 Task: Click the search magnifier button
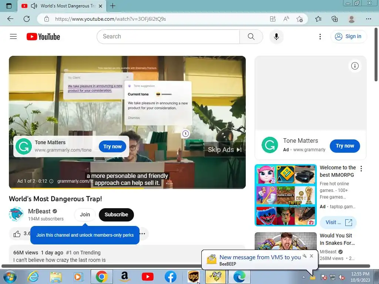click(251, 37)
